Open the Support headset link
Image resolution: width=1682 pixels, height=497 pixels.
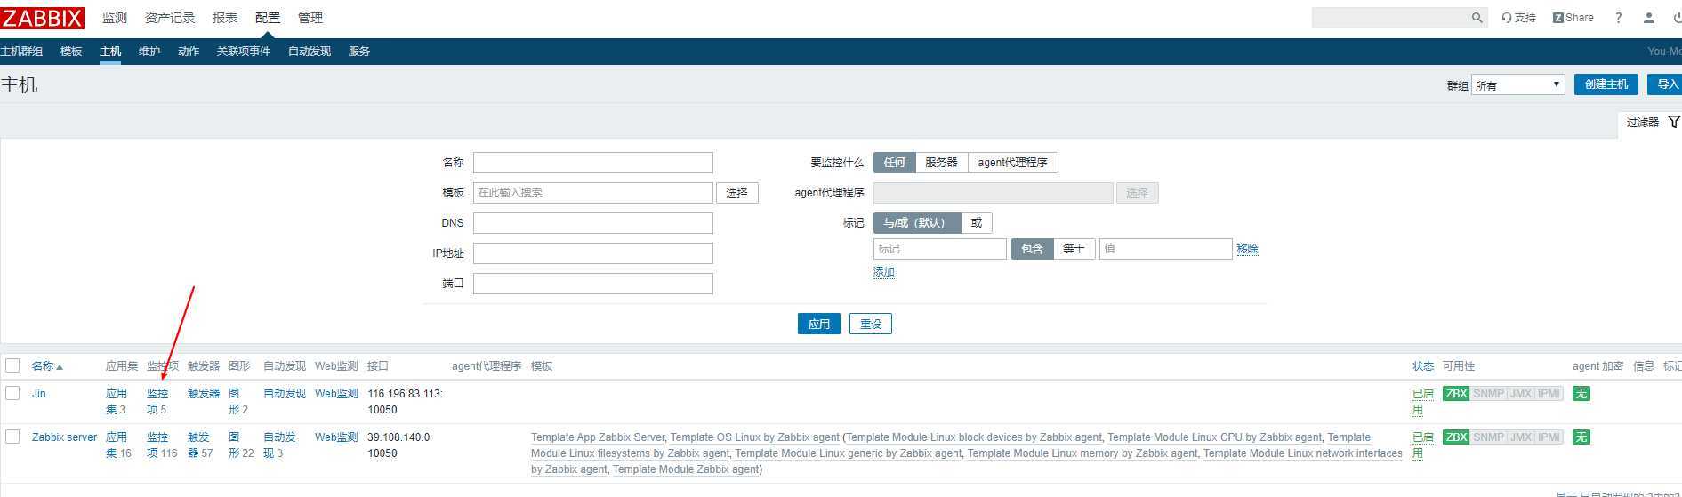click(1519, 18)
